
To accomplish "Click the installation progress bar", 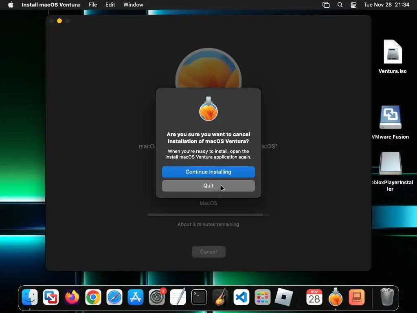I will pyautogui.click(x=208, y=215).
